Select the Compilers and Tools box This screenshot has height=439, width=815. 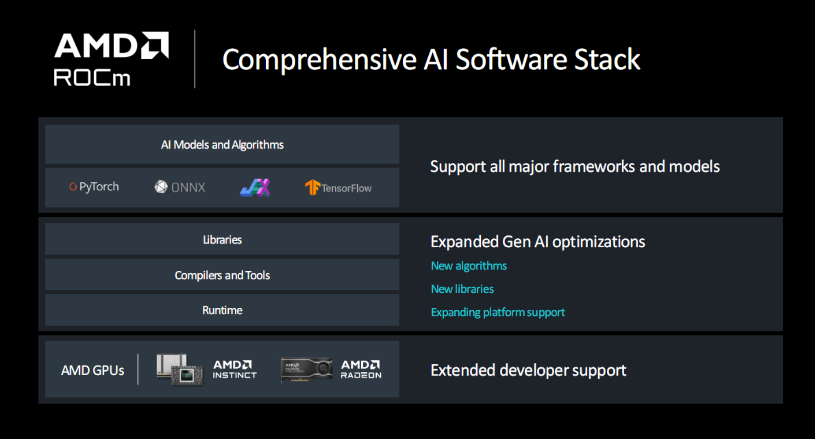tap(222, 275)
